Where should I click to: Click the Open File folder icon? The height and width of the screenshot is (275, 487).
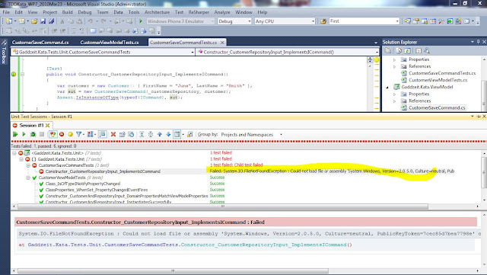click(x=34, y=21)
